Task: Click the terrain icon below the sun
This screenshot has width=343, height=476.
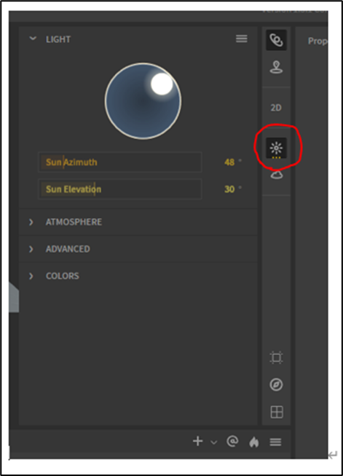Action: [x=277, y=175]
